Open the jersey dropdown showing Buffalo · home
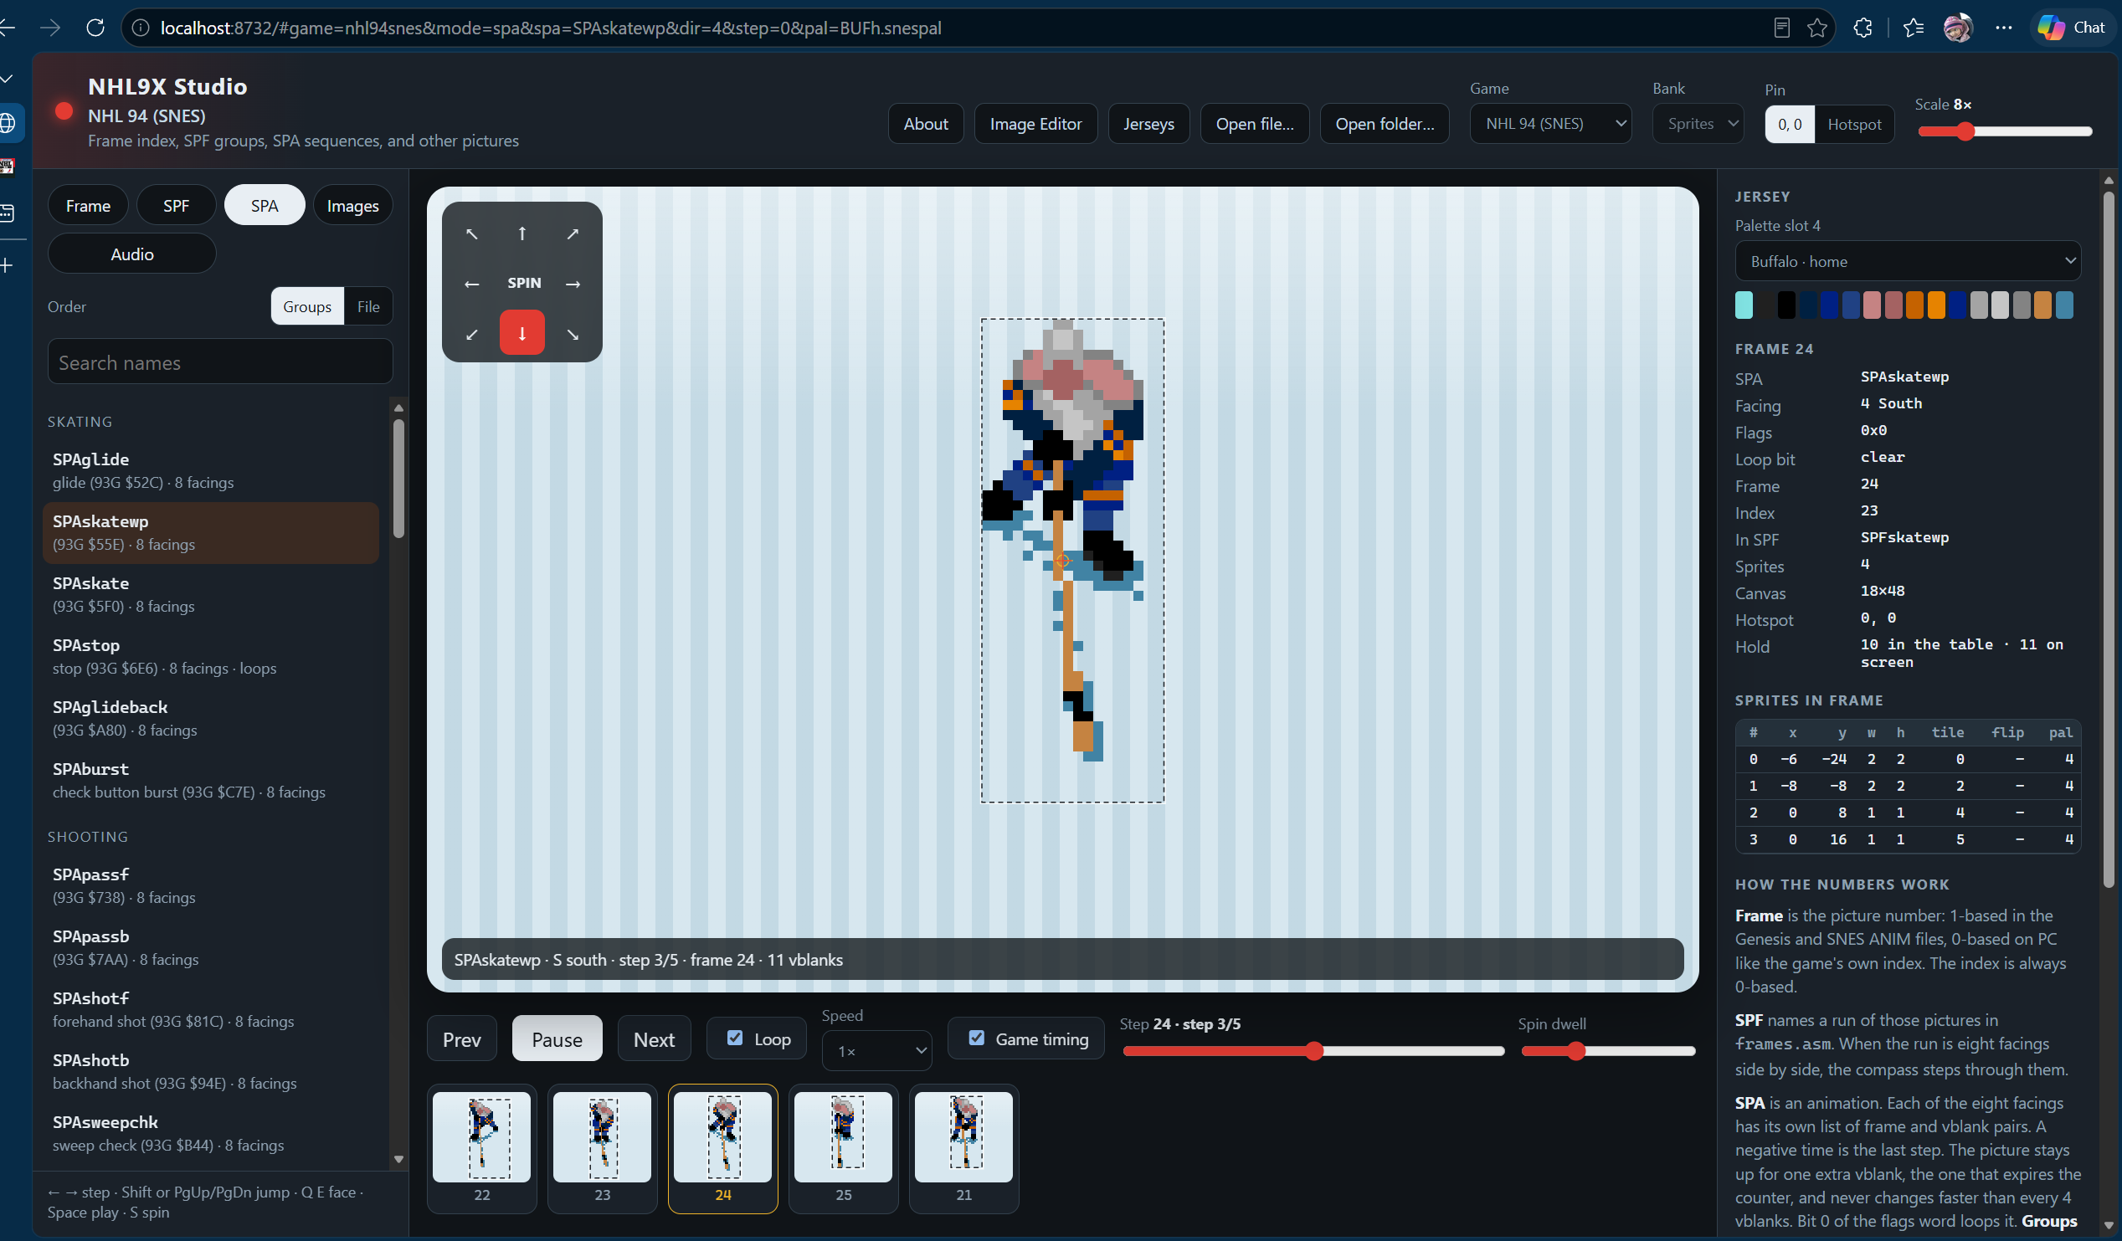The width and height of the screenshot is (2122, 1241). [1907, 261]
